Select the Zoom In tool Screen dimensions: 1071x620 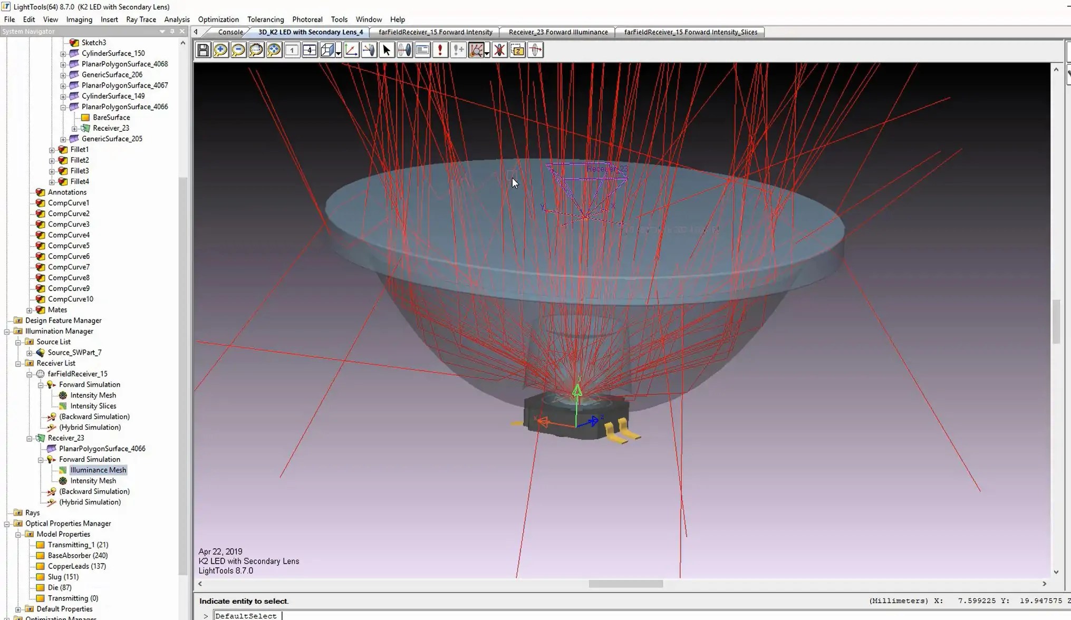pyautogui.click(x=221, y=50)
